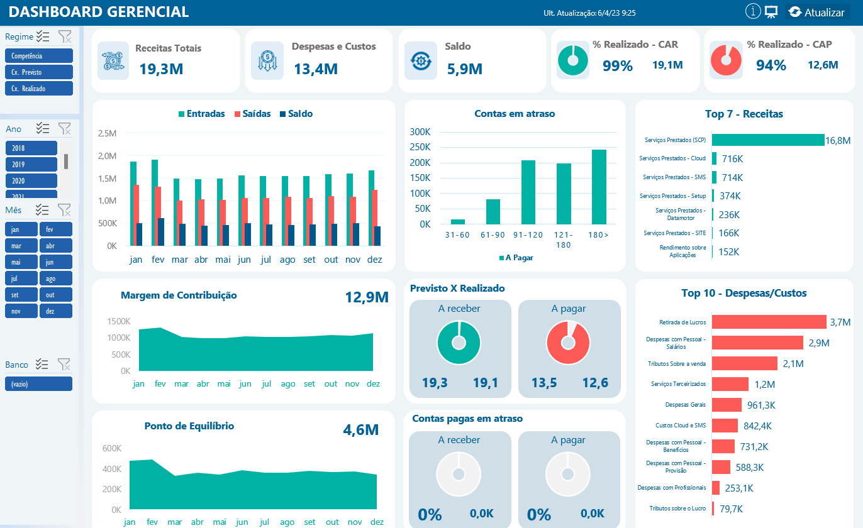Click the 4,6M Ponto de Equilíbrio value
This screenshot has height=528, width=863.
pyautogui.click(x=360, y=430)
